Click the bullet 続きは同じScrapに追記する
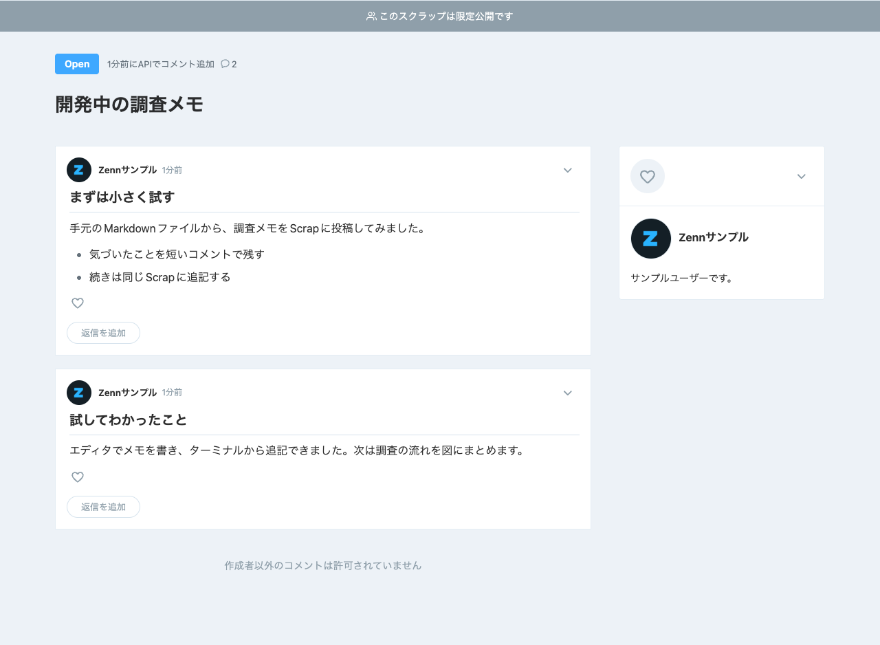 (x=159, y=277)
